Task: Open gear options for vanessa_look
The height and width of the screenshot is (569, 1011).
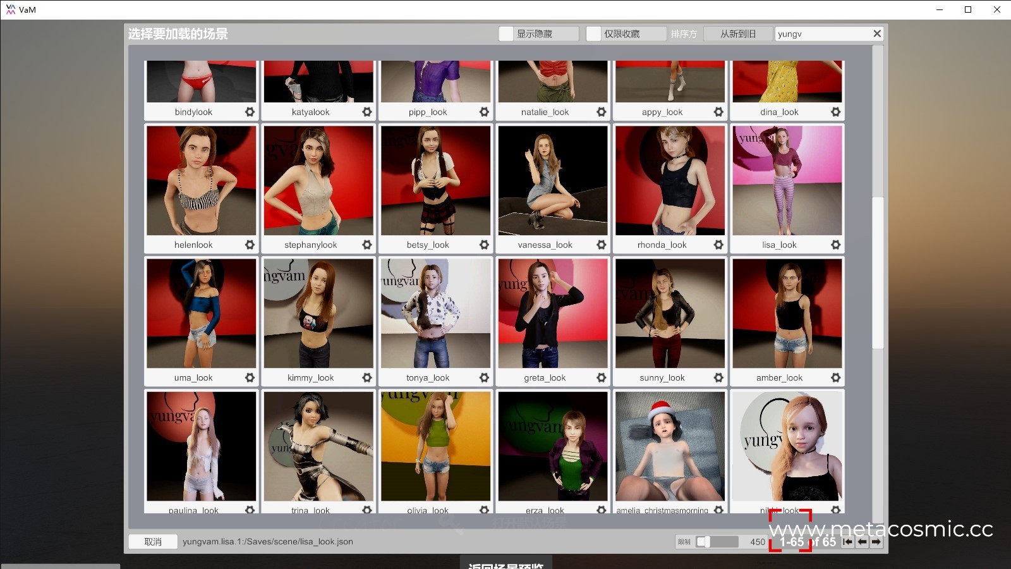Action: click(x=602, y=245)
